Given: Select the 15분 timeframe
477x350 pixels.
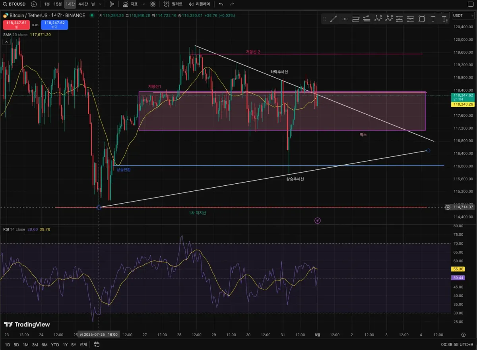Looking at the screenshot, I should point(58,4).
